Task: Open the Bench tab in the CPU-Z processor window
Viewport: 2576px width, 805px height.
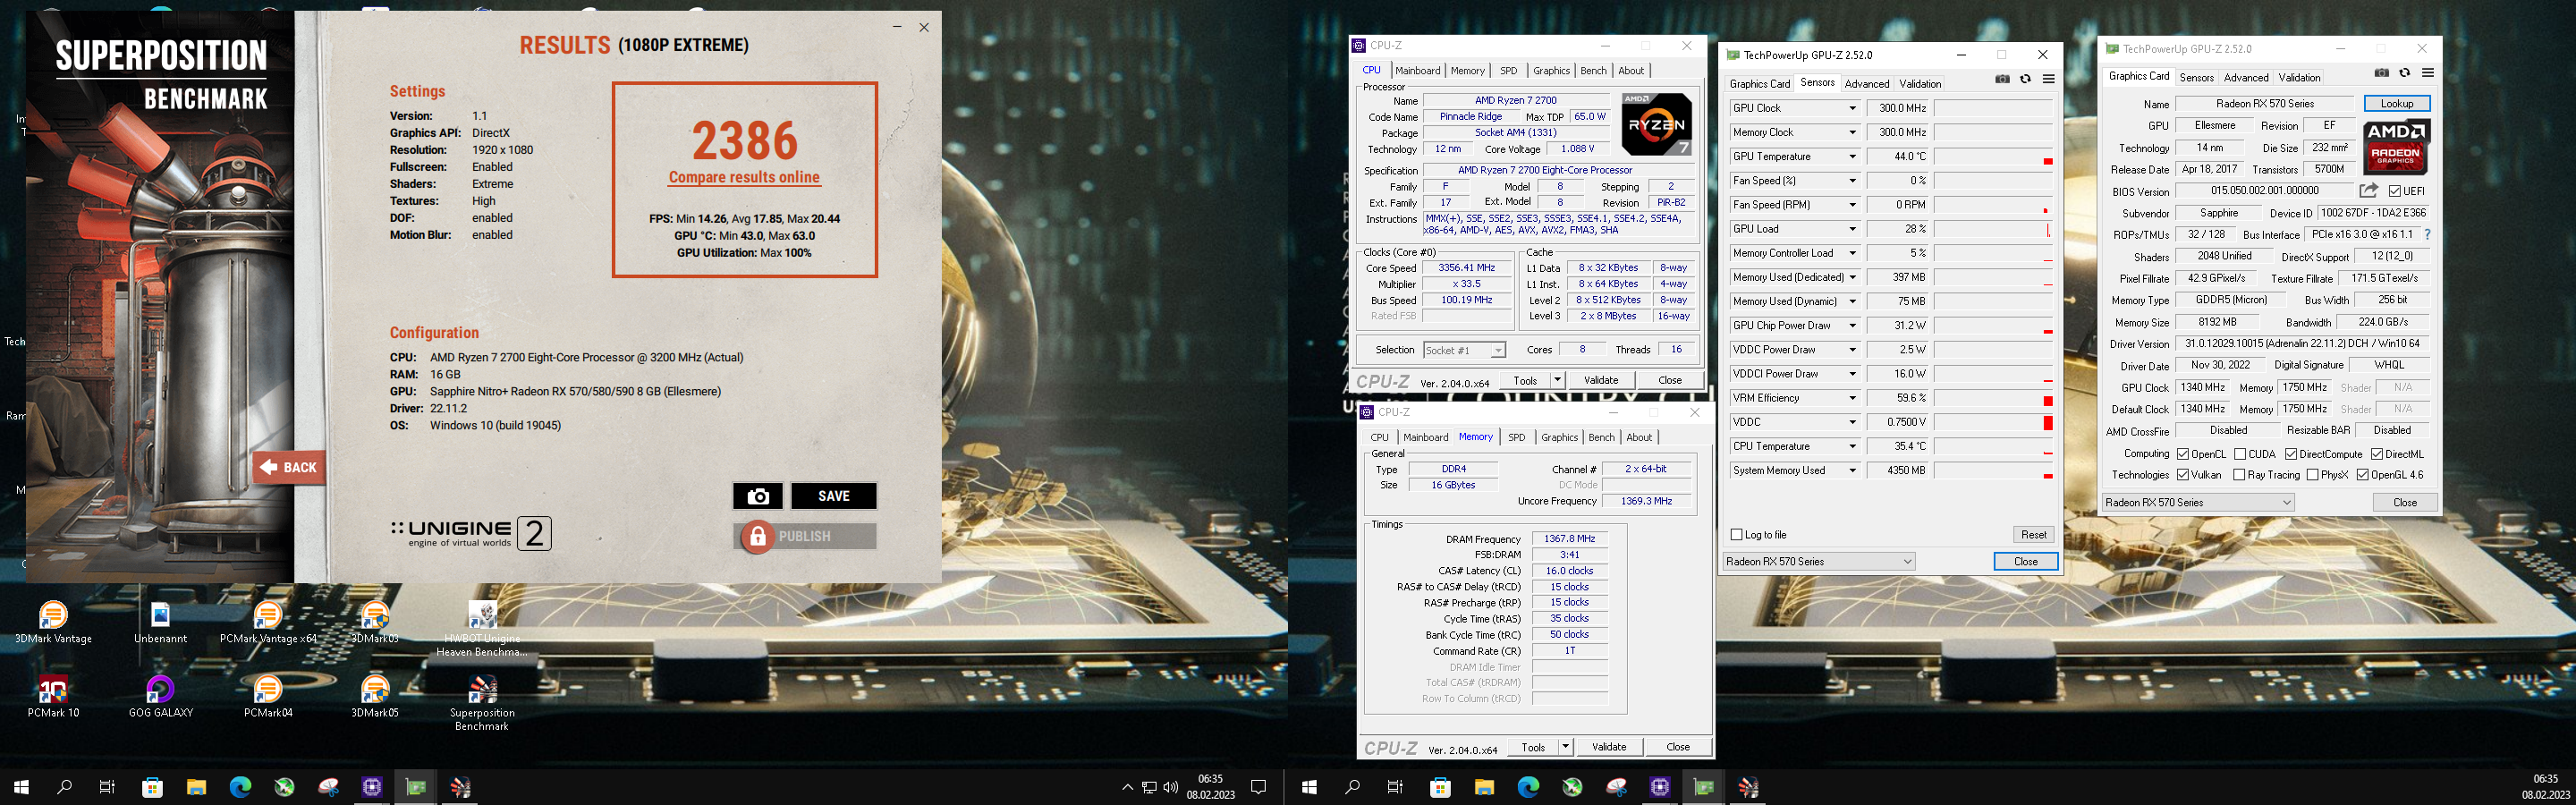Action: click(x=1593, y=70)
